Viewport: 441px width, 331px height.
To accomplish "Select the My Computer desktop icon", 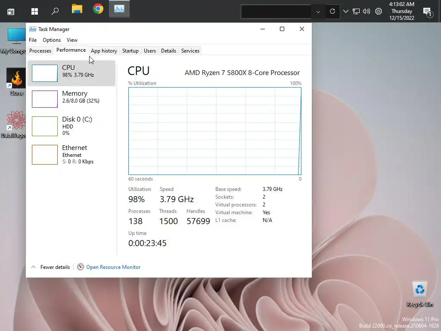I will click(x=13, y=41).
